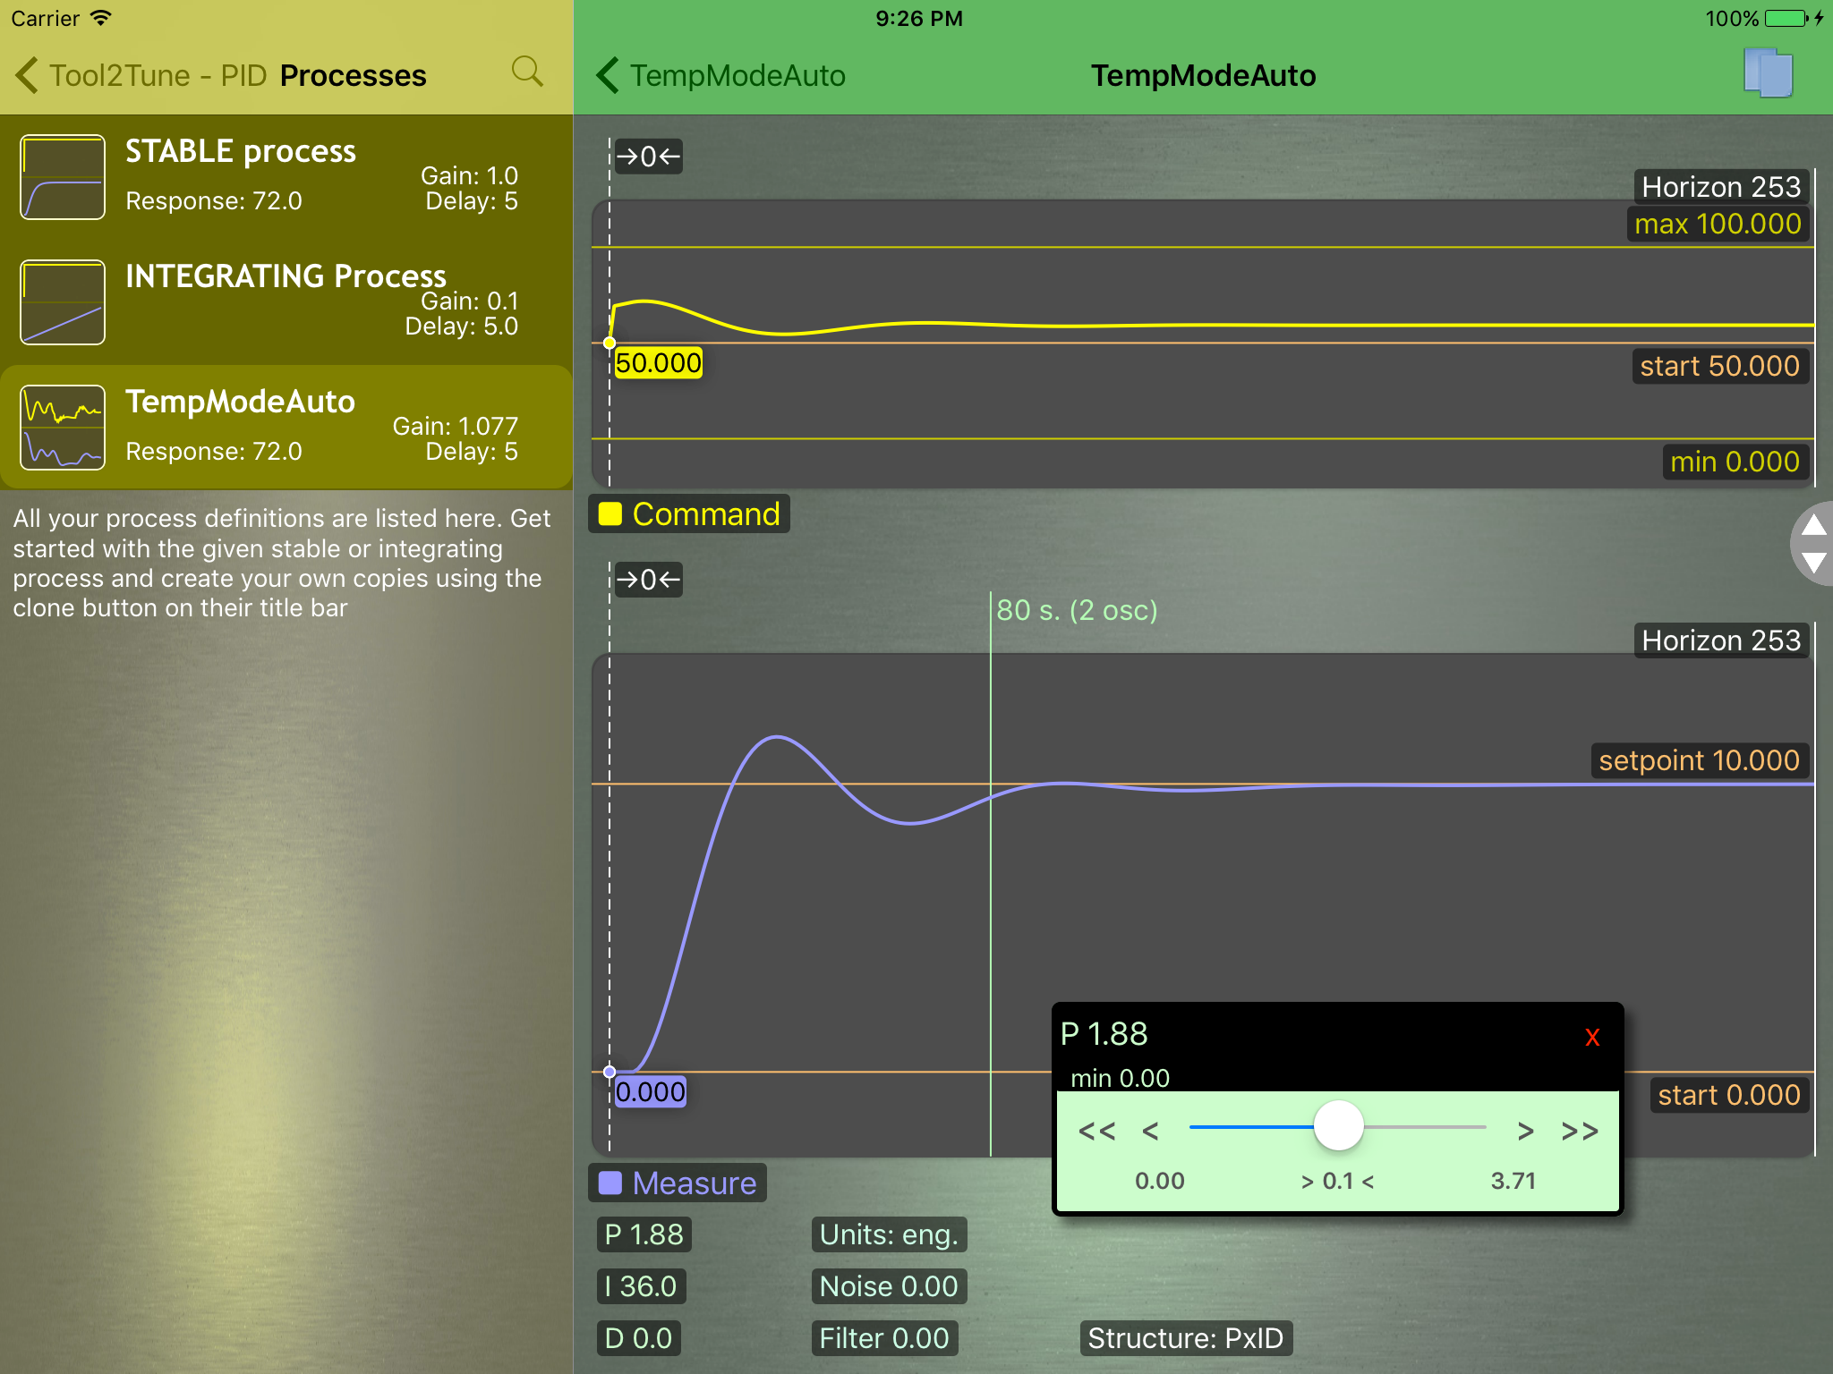
Task: Edit setpoint 10.000 value
Action: 1700,760
